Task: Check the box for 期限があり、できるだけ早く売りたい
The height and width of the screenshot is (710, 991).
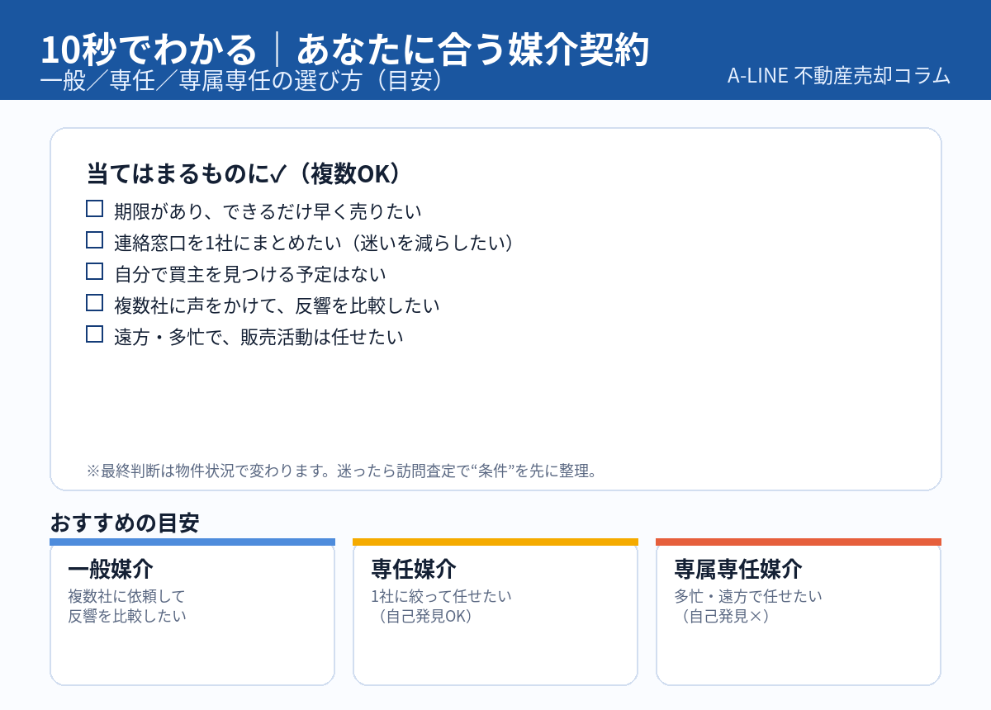Action: [x=95, y=209]
